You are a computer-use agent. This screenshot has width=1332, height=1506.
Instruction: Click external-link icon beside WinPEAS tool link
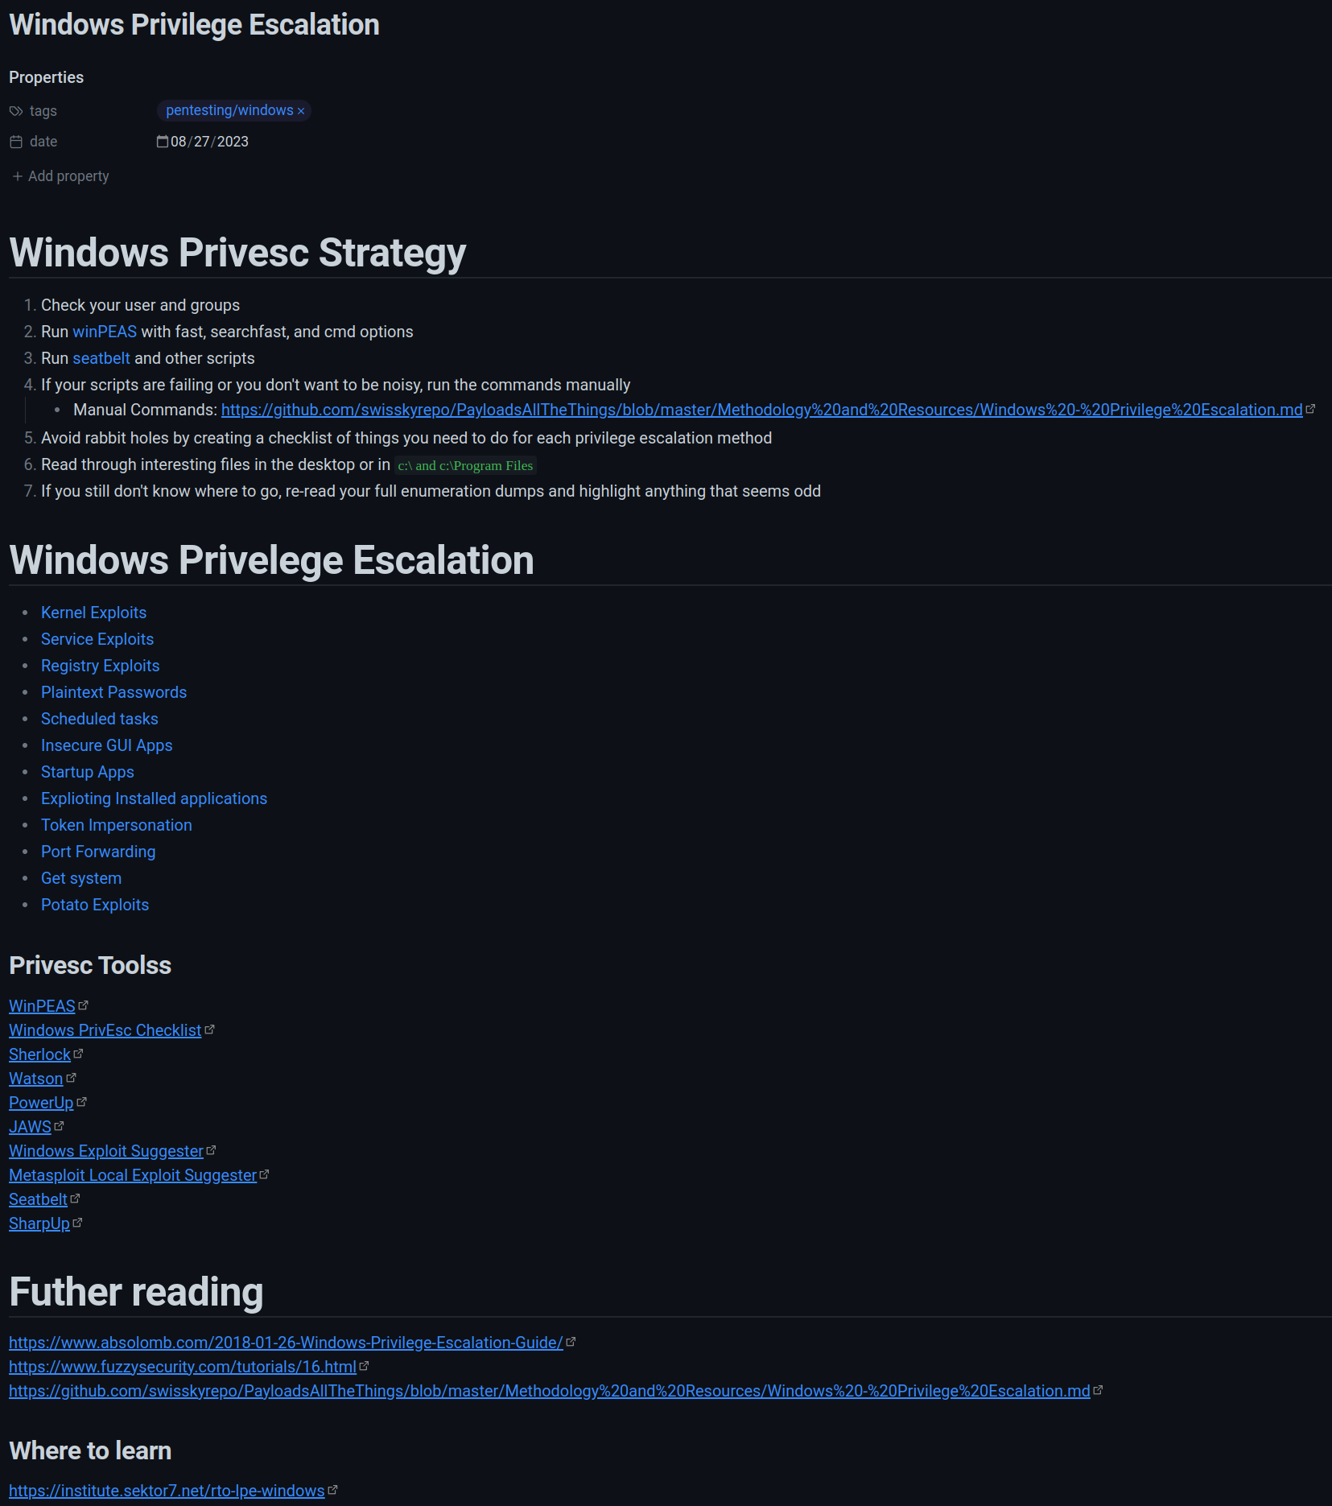[x=84, y=1005]
